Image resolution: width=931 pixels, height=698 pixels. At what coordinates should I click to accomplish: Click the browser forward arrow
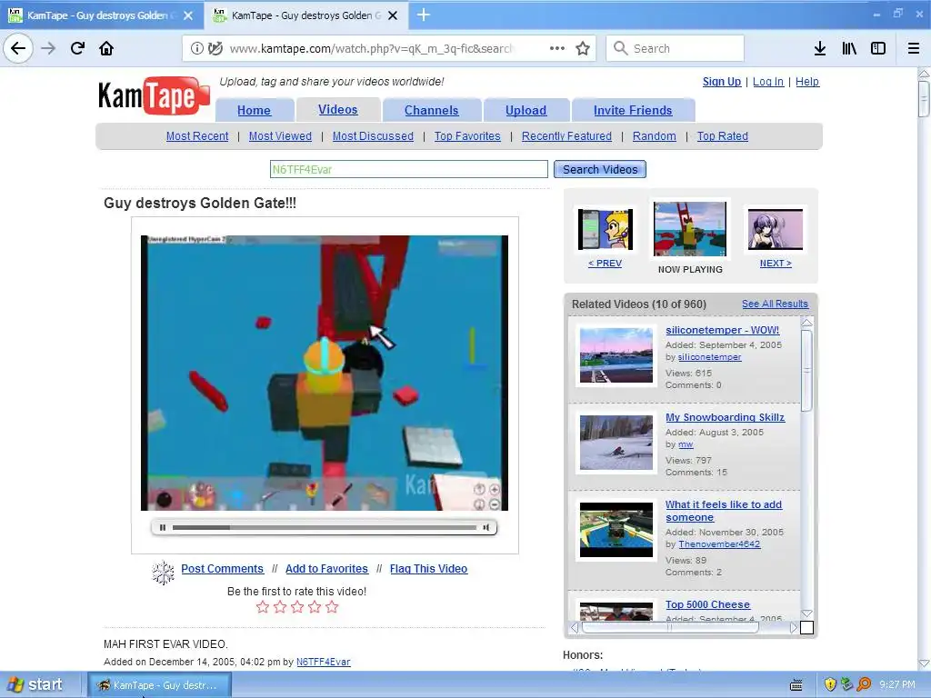(49, 48)
